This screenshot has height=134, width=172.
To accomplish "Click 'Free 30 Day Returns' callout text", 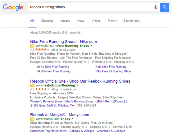I will pos(43,58).
